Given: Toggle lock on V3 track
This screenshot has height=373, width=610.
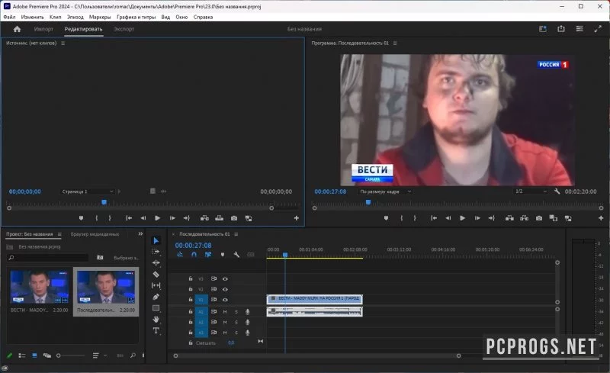Looking at the screenshot, I should click(190, 278).
